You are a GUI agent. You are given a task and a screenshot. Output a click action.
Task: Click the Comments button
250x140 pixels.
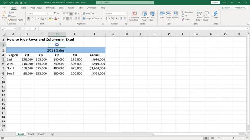click(240, 8)
